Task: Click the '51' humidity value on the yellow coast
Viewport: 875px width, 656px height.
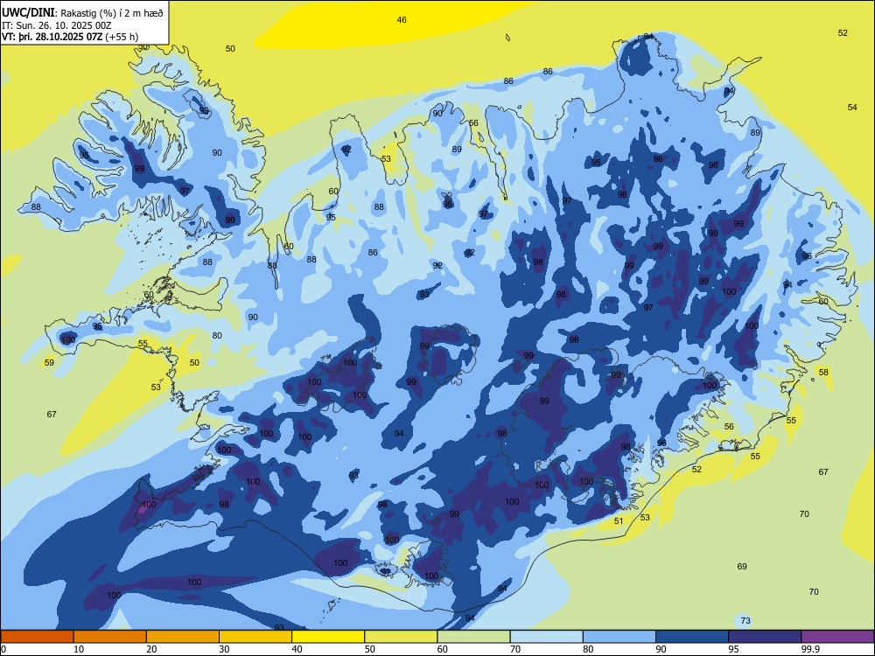Action: click(619, 521)
